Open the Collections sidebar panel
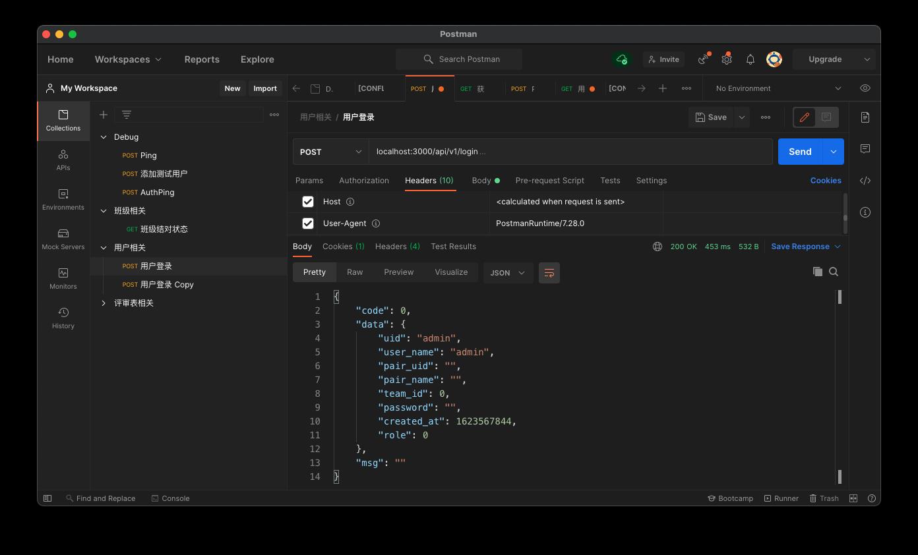This screenshot has width=918, height=555. pos(63,121)
